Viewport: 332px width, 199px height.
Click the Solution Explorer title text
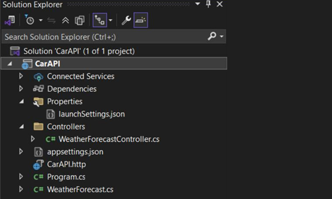click(x=32, y=4)
